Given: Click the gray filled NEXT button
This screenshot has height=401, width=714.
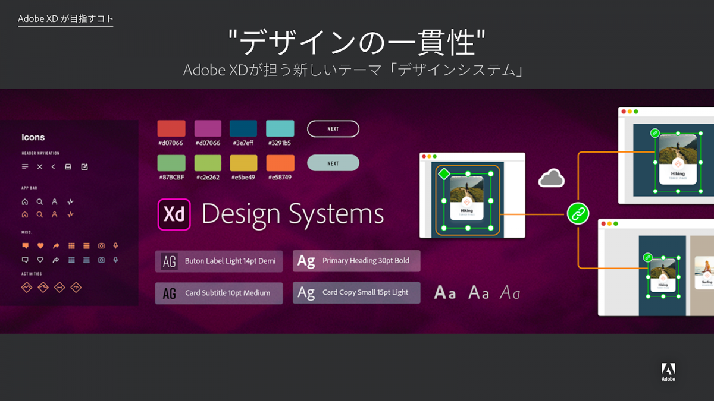Looking at the screenshot, I should pos(333,163).
